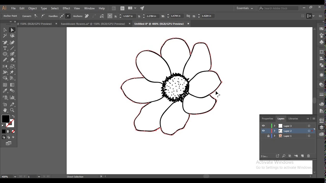Screen dimensions: 326x183
Task: Click the target circle of Layer 3
Action: (x=309, y=126)
